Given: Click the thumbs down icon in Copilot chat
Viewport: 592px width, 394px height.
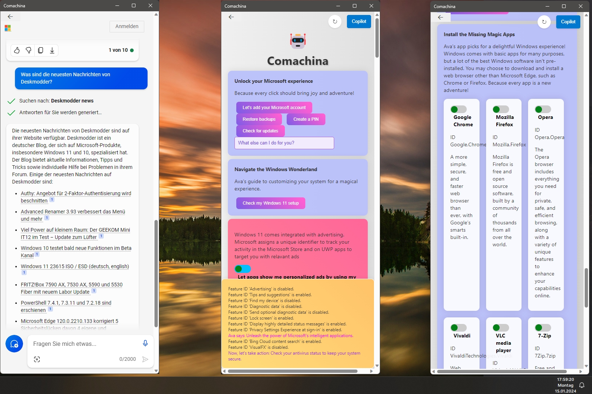Looking at the screenshot, I should (28, 50).
